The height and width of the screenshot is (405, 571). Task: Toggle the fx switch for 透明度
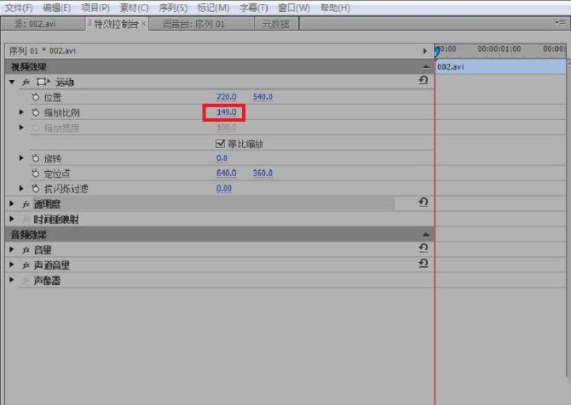(26, 204)
